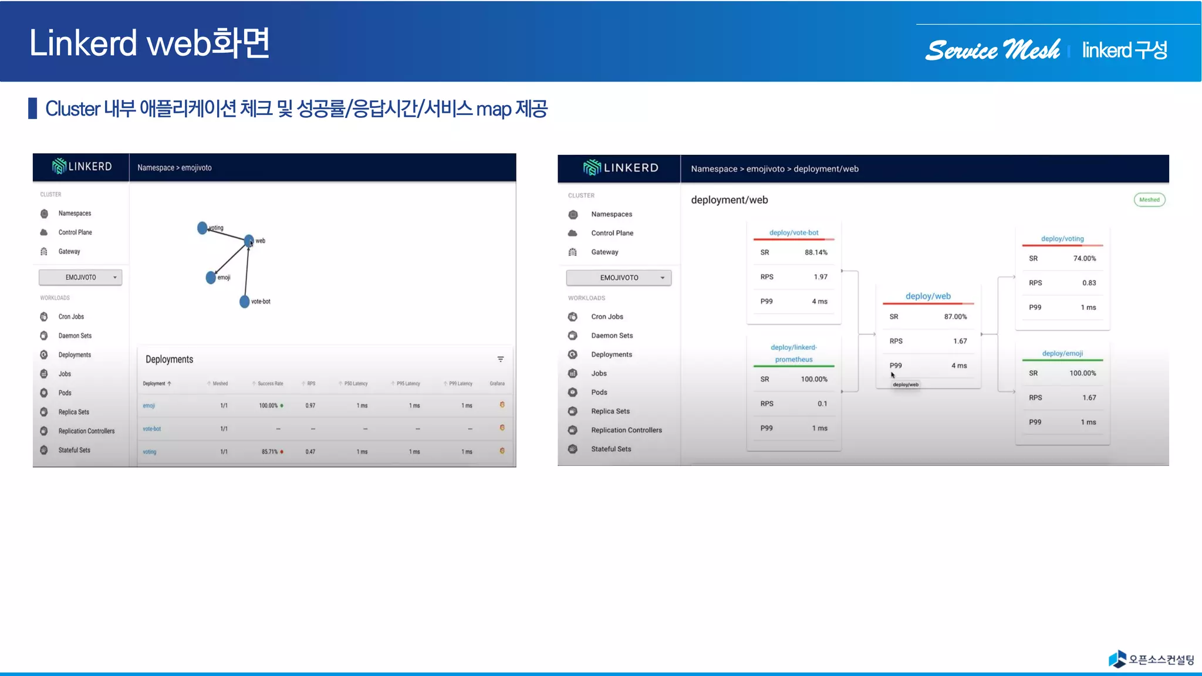Open Control Plane cloud icon in right dashboard
Viewport: 1202px width, 676px height.
[573, 233]
